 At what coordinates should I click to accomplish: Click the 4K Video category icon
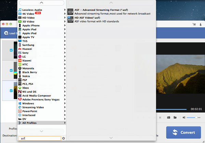[x=20, y=14]
